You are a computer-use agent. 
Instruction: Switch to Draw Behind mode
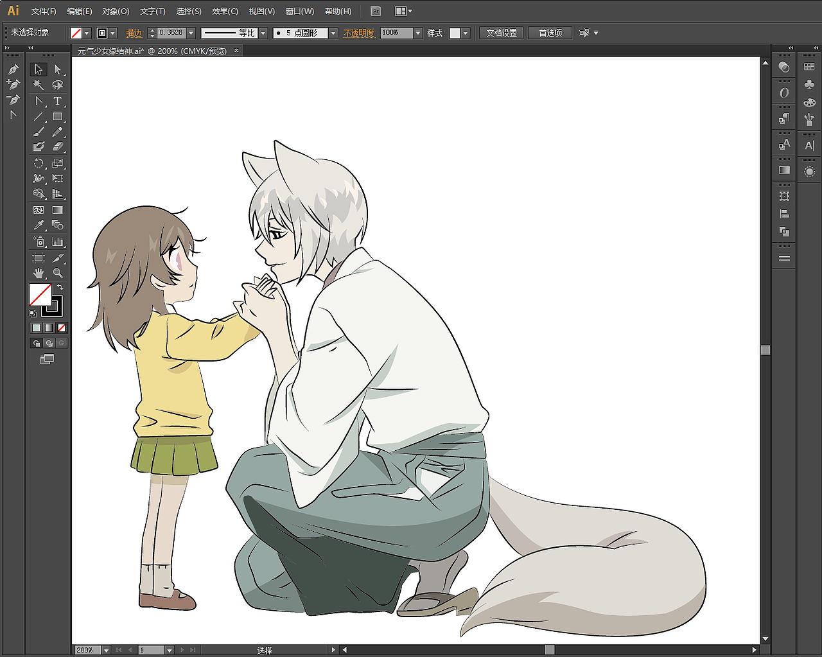point(49,343)
